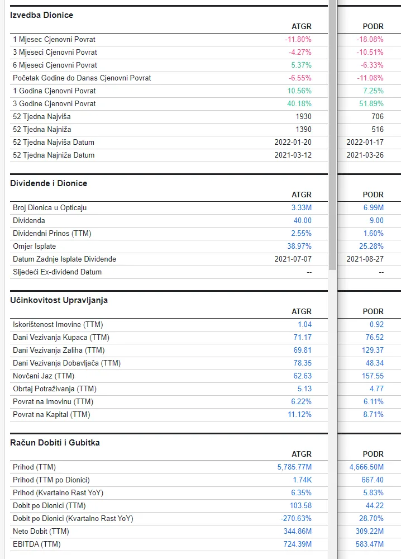
Task: Open ATGR Prihod (TTM) value 5,785.77M
Action: click(294, 467)
